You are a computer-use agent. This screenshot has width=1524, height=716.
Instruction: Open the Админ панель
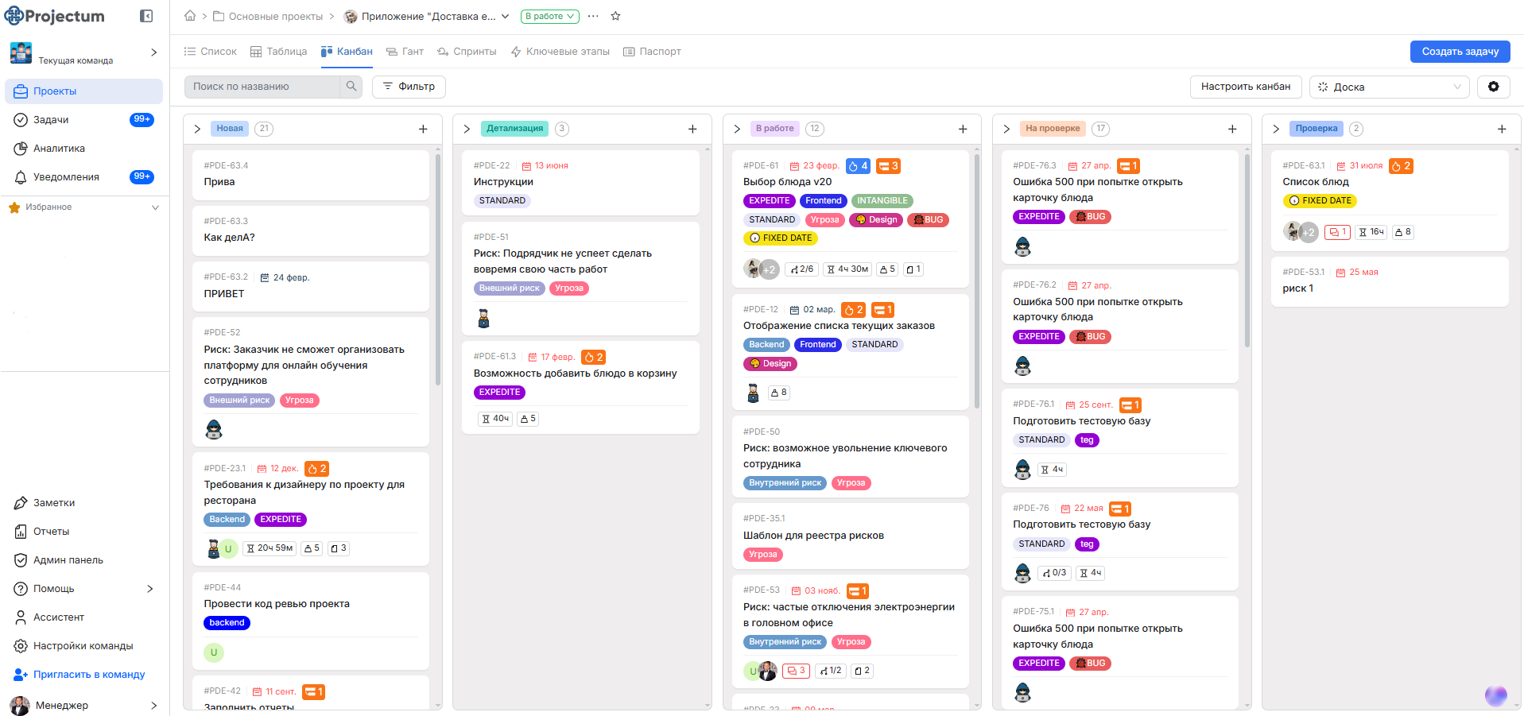68,559
